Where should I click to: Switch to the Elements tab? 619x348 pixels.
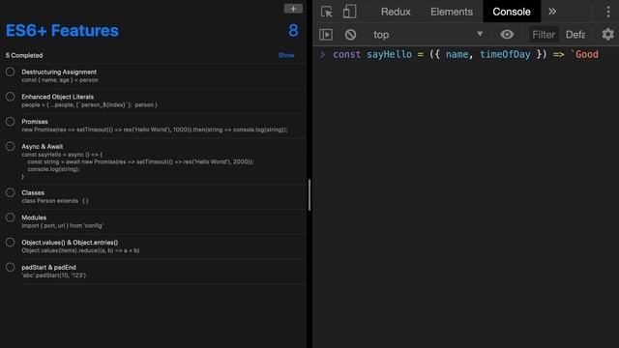coord(452,12)
